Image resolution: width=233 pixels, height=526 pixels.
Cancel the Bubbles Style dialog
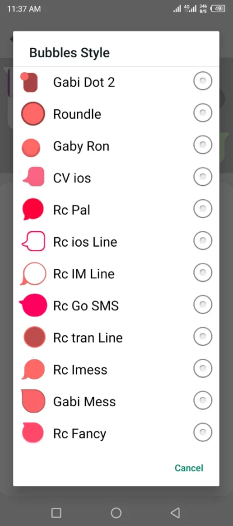189,468
